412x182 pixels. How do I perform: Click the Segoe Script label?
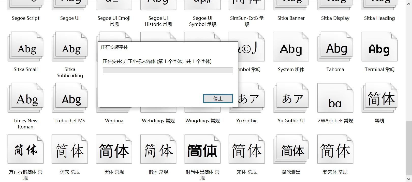click(x=26, y=18)
